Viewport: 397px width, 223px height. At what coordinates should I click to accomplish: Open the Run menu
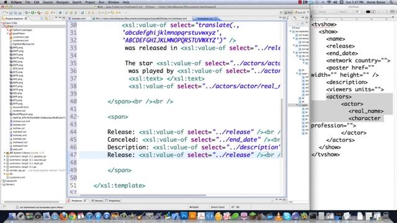click(x=102, y=2)
